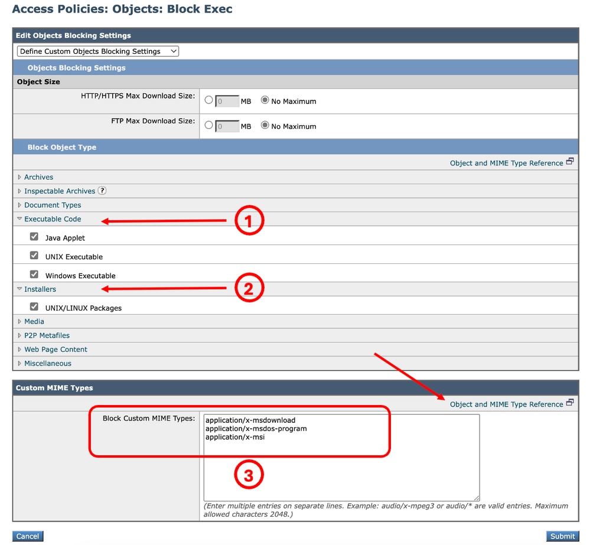Click the help icon beside Inspectable Archives
This screenshot has width=590, height=545.
102,191
